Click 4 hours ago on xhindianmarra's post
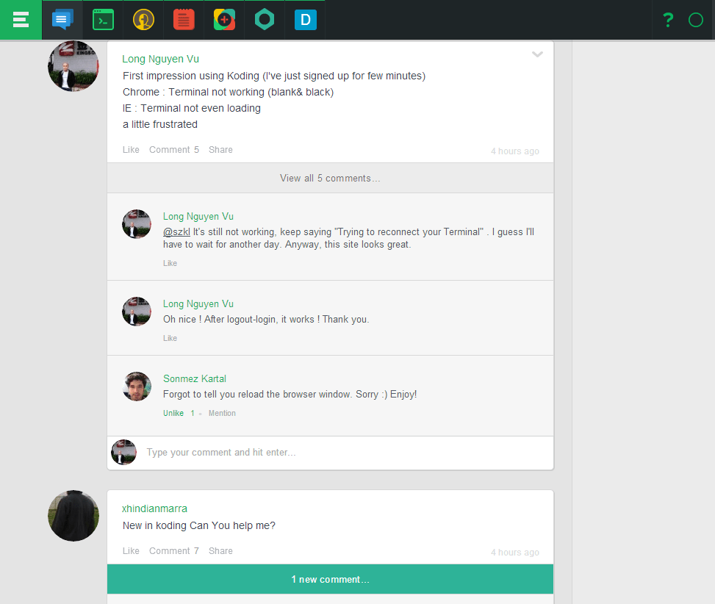The height and width of the screenshot is (604, 715). pos(515,552)
